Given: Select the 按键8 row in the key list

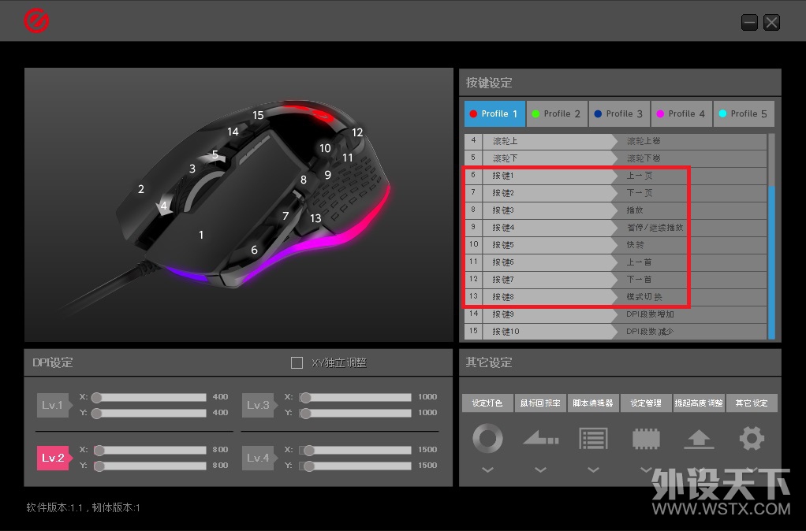Looking at the screenshot, I should [615, 297].
